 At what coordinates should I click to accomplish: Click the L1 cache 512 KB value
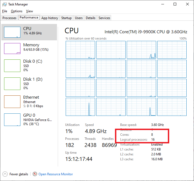point(156,149)
